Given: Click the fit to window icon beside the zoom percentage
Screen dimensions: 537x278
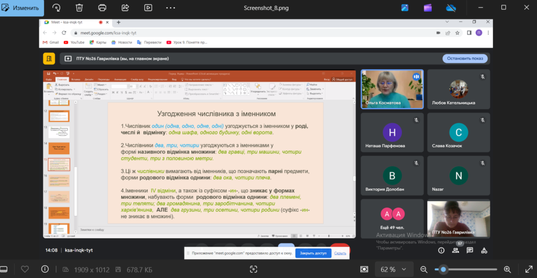Looking at the screenshot, I should 364,269.
